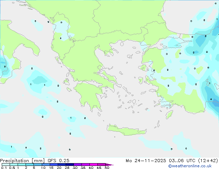Click the '35' legend scale label

[83, 168]
